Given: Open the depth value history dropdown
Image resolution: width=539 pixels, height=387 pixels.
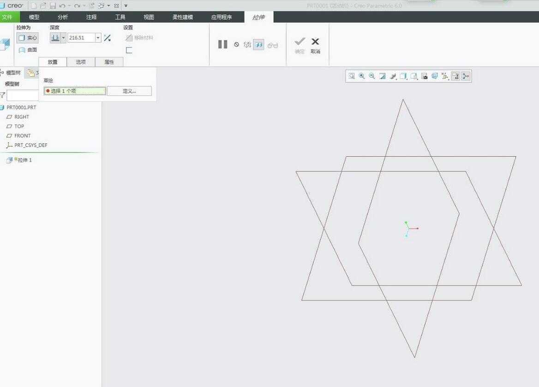Looking at the screenshot, I should (98, 38).
